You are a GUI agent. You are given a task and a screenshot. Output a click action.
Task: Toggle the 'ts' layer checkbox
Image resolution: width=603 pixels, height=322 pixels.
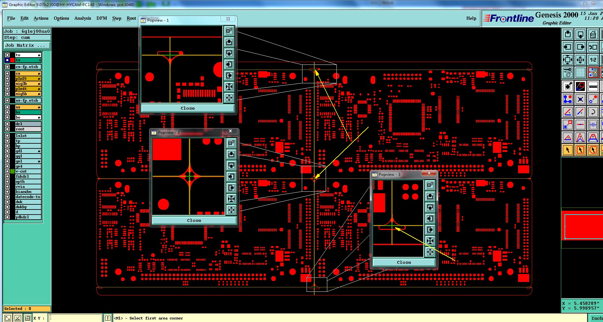pos(7,60)
